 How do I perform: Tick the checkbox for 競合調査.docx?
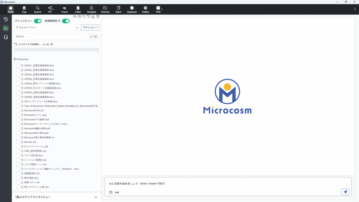click(18, 178)
